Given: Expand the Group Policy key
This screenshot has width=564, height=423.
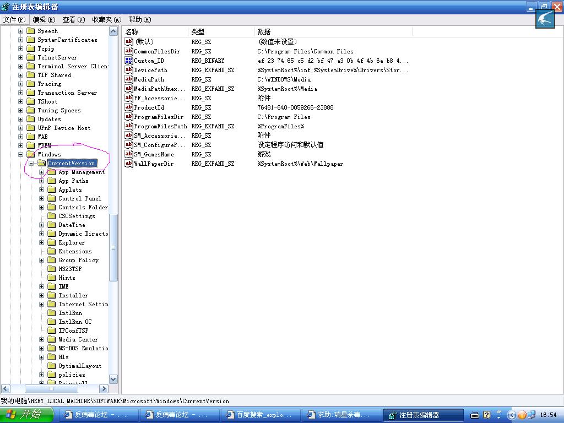Looking at the screenshot, I should (42, 260).
